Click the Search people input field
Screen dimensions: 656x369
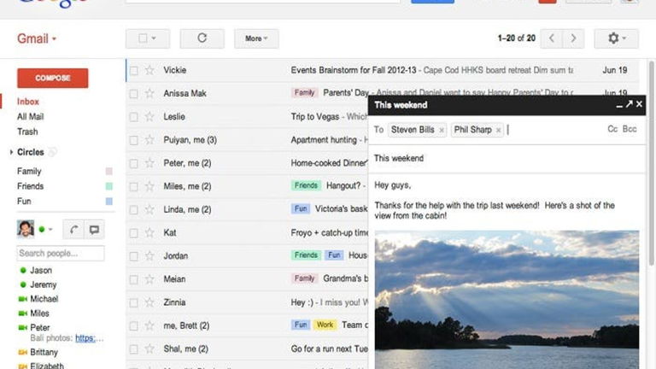coord(61,253)
